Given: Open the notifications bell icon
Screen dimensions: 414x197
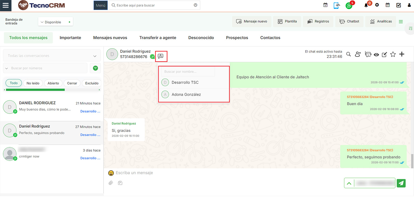Looking at the screenshot, I should point(366,5).
